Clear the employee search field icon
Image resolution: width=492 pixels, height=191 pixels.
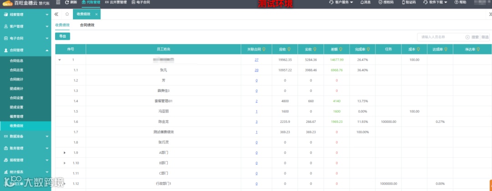(467, 37)
